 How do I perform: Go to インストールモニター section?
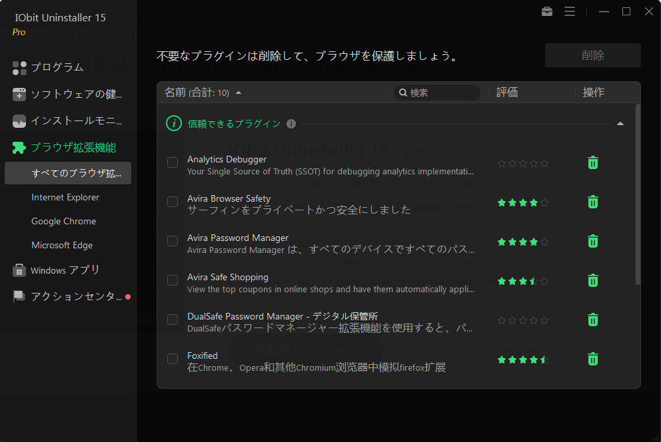[x=77, y=121]
